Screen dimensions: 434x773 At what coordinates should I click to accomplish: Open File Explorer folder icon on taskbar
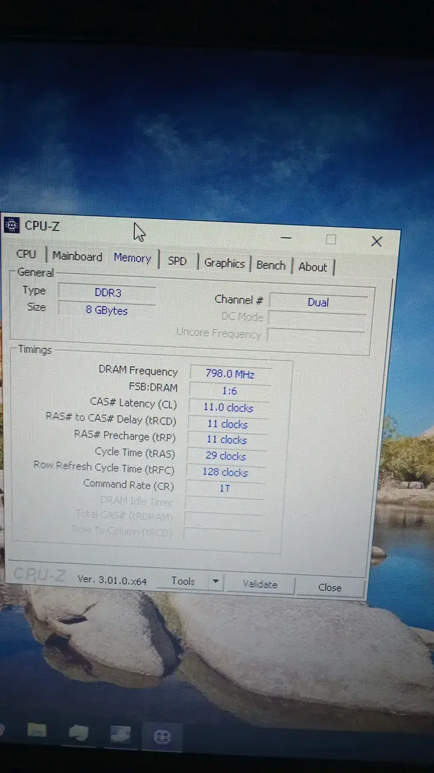pyautogui.click(x=37, y=730)
